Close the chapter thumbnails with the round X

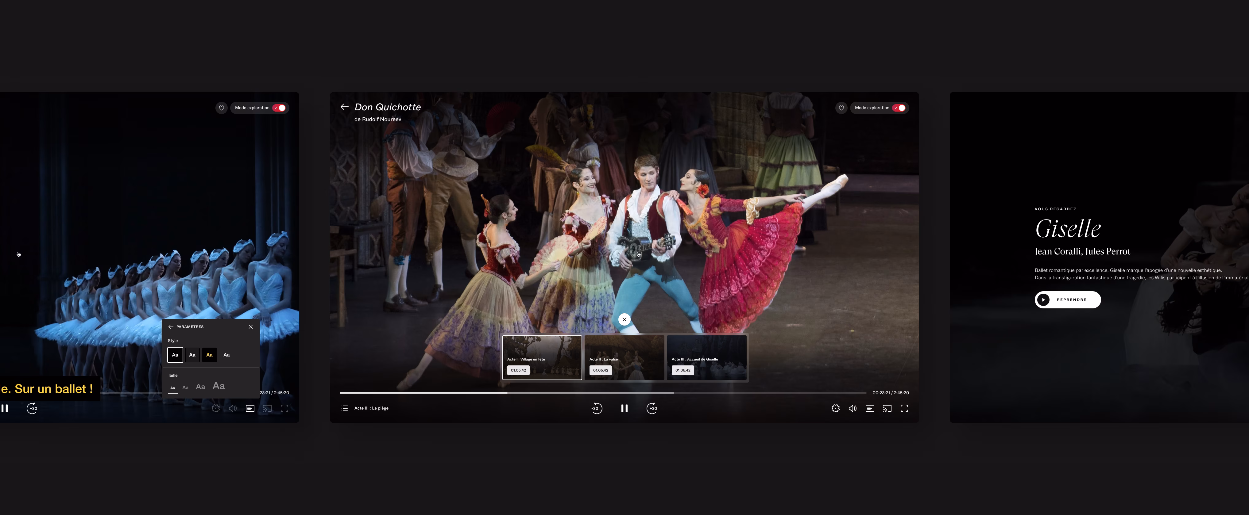(624, 319)
